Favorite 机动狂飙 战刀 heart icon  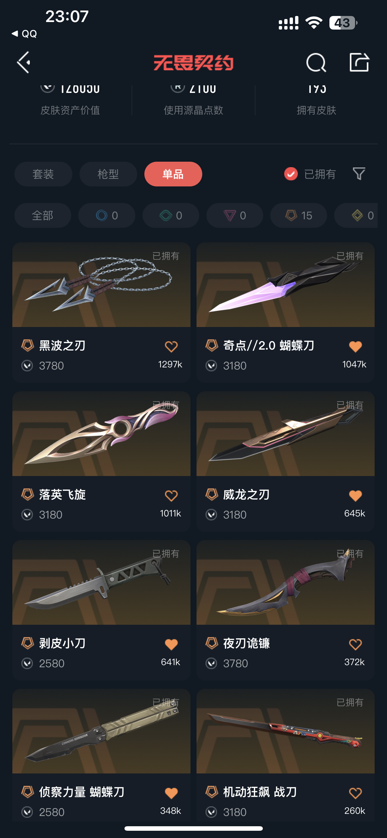pos(355,793)
